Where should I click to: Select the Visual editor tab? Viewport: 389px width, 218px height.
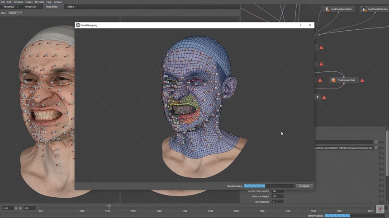point(52,7)
